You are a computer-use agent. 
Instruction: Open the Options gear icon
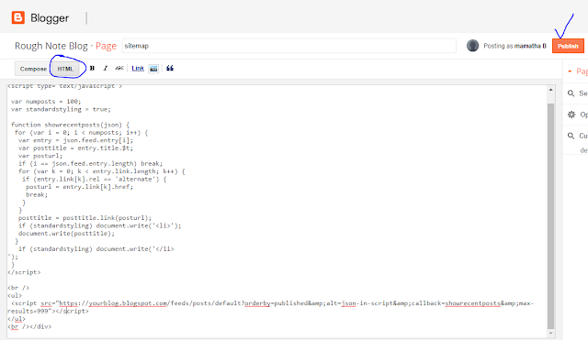[x=571, y=115]
